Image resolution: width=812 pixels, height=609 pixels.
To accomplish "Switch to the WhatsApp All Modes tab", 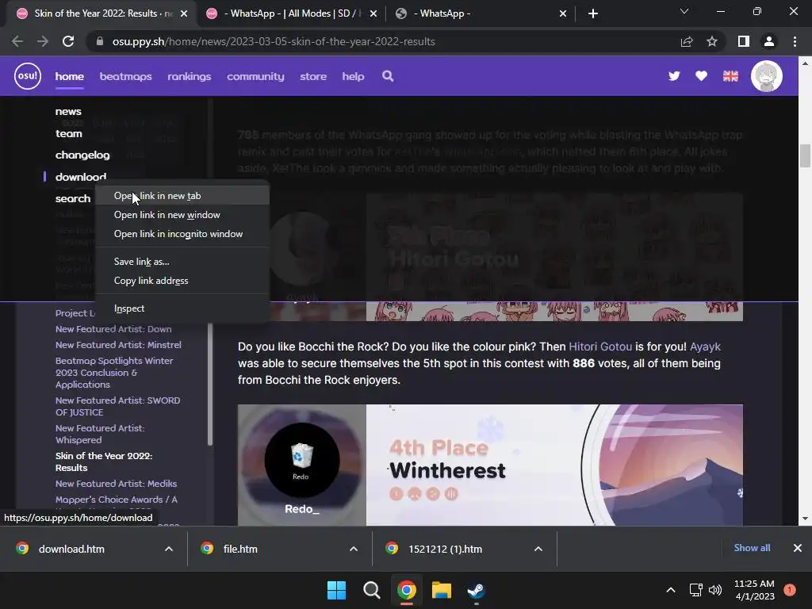I will tap(292, 13).
